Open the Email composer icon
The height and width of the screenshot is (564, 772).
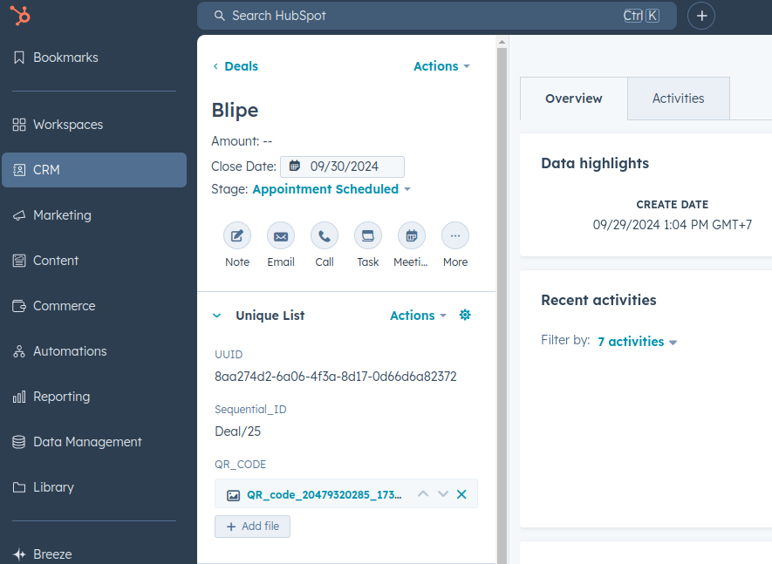point(281,235)
